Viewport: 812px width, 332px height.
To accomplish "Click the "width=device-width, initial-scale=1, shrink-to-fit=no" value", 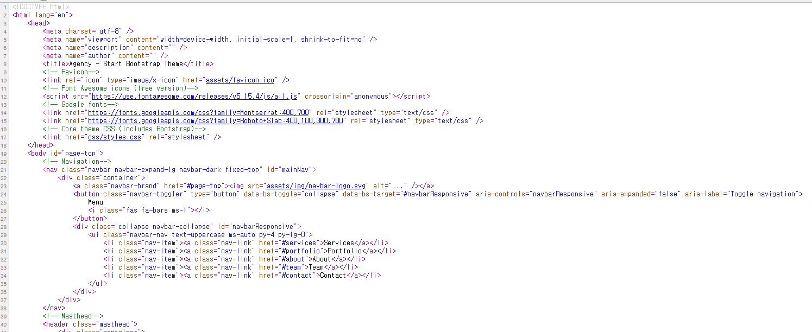I will (261, 40).
